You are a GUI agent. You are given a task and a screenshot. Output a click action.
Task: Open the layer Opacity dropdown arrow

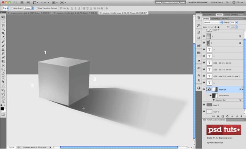click(x=237, y=22)
